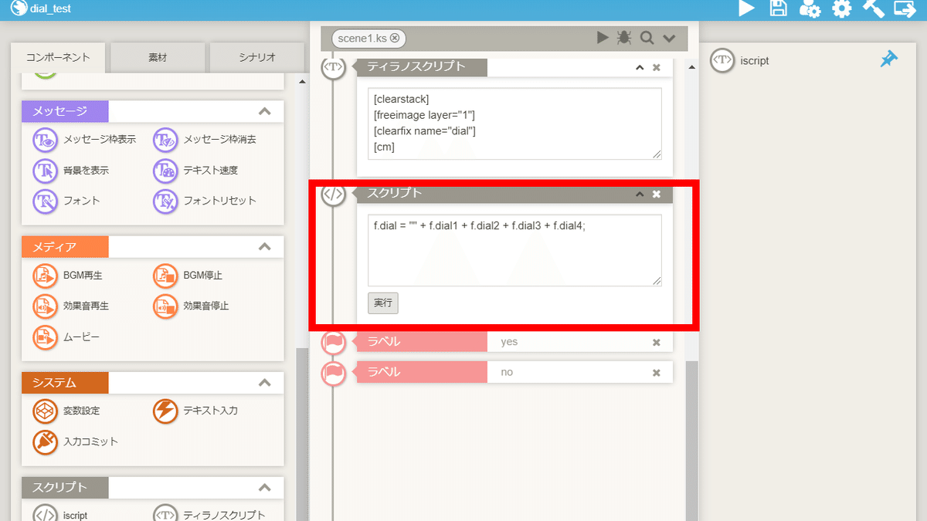Click timeline node of ティラノスクリプト block

(x=333, y=68)
